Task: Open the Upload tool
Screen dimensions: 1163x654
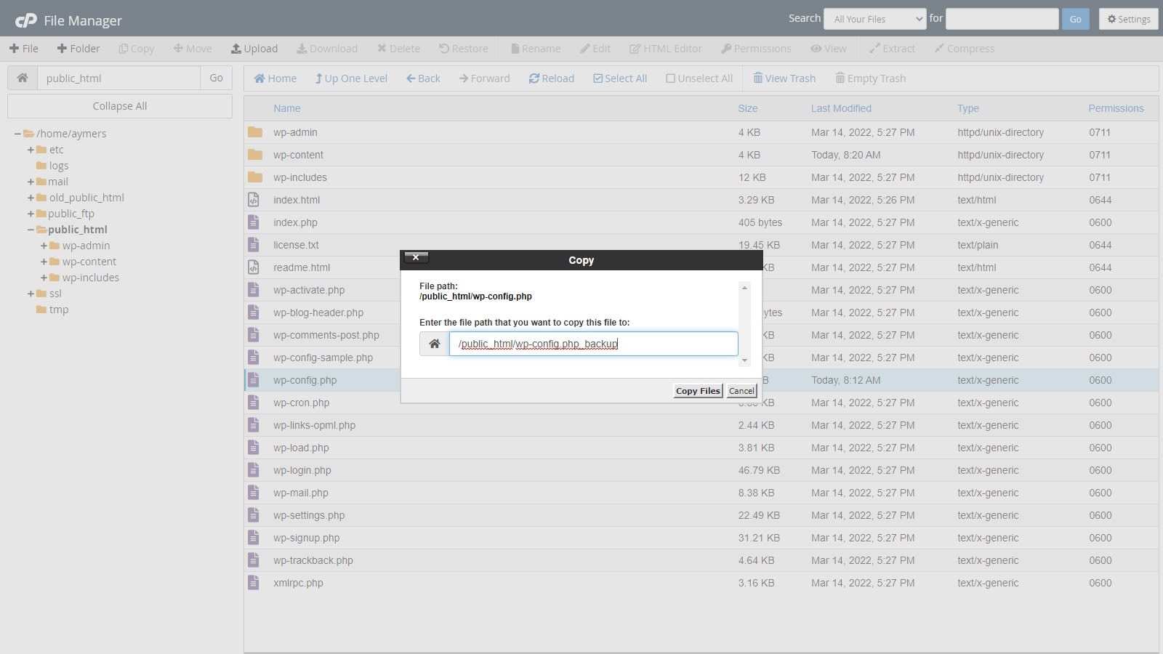Action: [254, 49]
